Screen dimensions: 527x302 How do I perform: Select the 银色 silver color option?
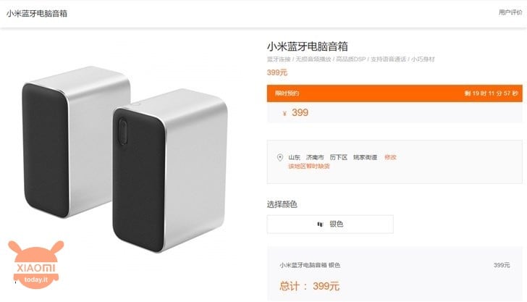pos(330,224)
